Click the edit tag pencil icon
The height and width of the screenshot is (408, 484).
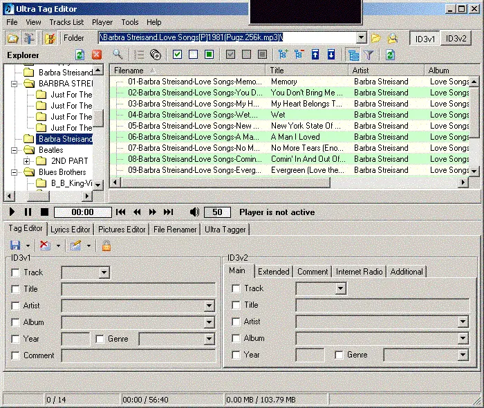[x=75, y=245]
